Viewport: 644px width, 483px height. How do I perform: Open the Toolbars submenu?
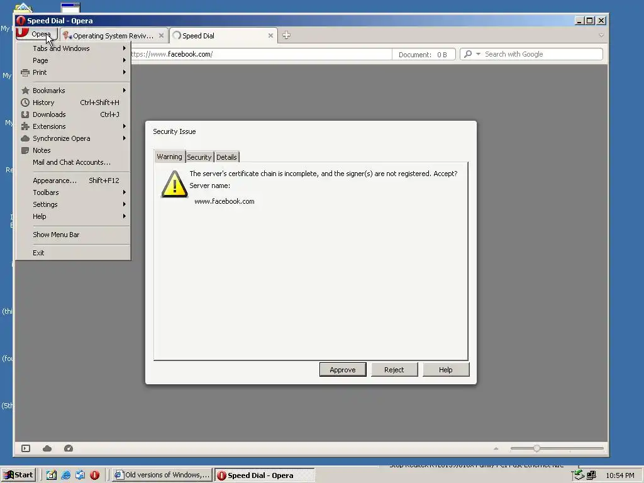73,192
